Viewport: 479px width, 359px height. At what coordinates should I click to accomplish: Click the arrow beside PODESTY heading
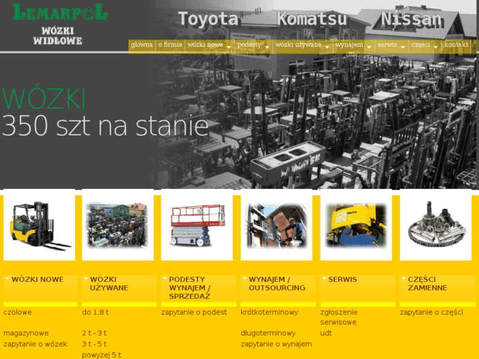point(165,279)
